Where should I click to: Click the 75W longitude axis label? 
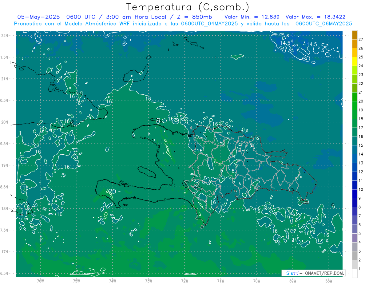77,281
